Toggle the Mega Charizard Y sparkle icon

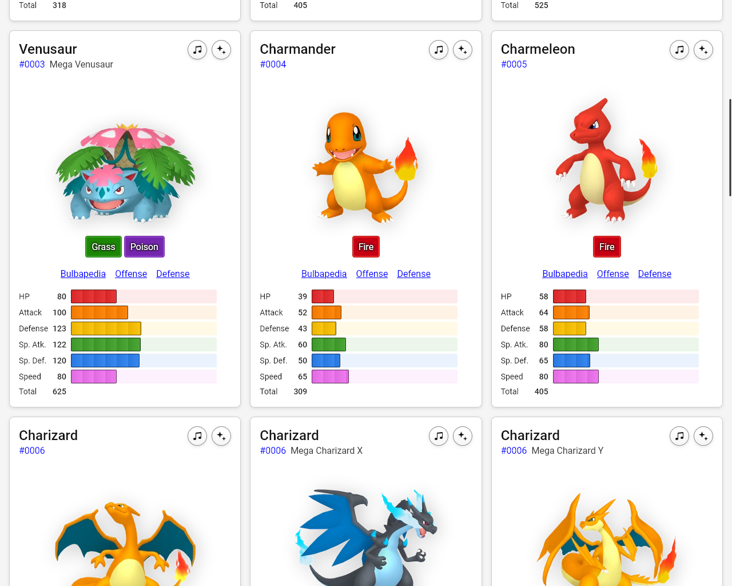click(703, 436)
